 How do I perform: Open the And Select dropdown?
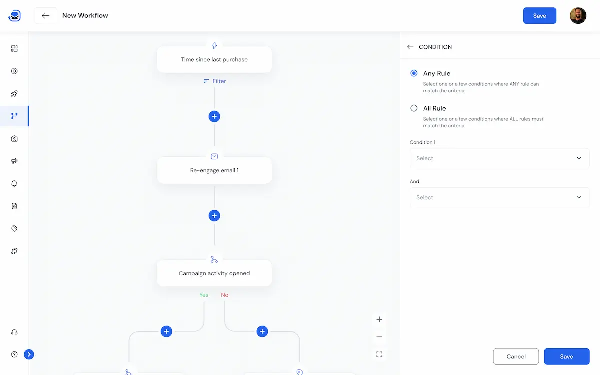tap(500, 197)
